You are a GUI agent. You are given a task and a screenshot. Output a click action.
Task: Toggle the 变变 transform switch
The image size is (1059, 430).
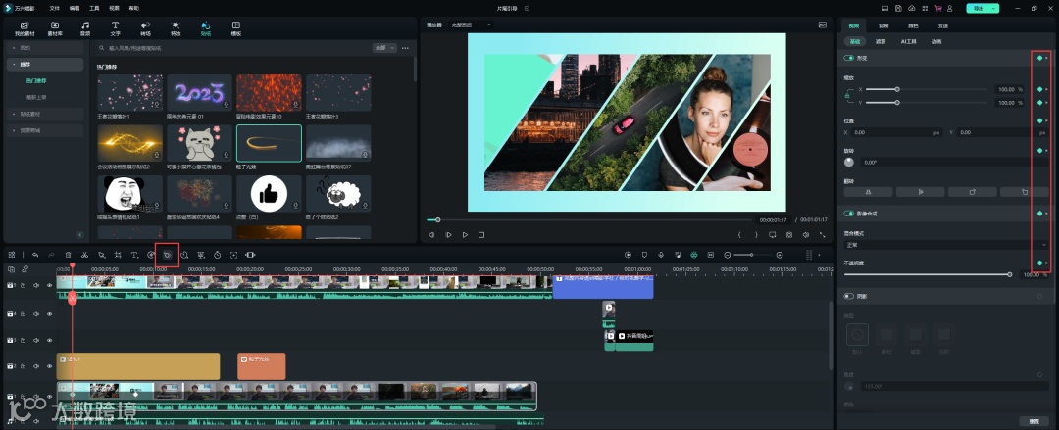(x=849, y=58)
